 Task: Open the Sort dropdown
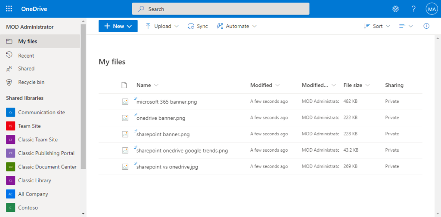(x=377, y=26)
